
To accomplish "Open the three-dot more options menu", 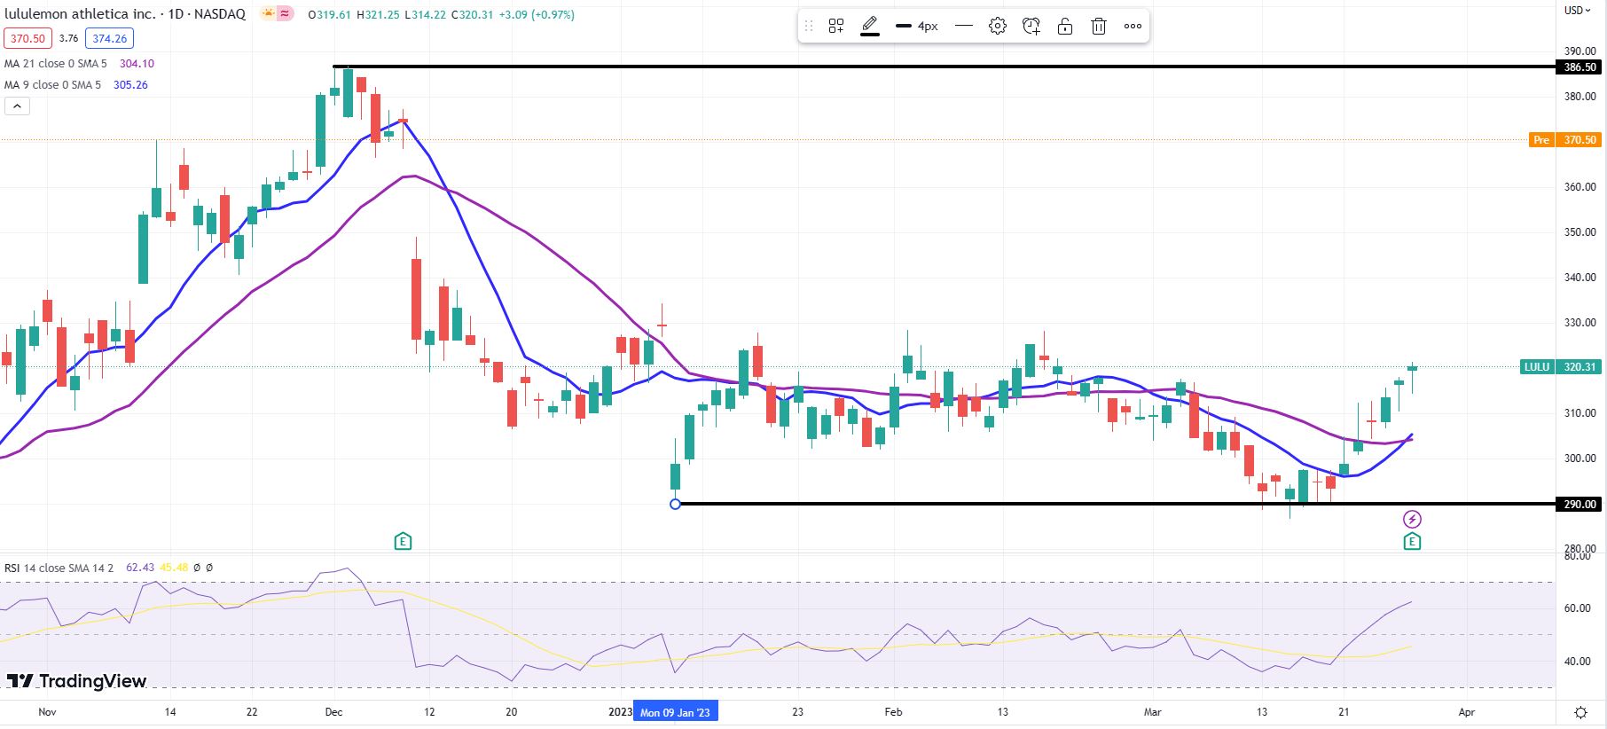I will [1133, 27].
